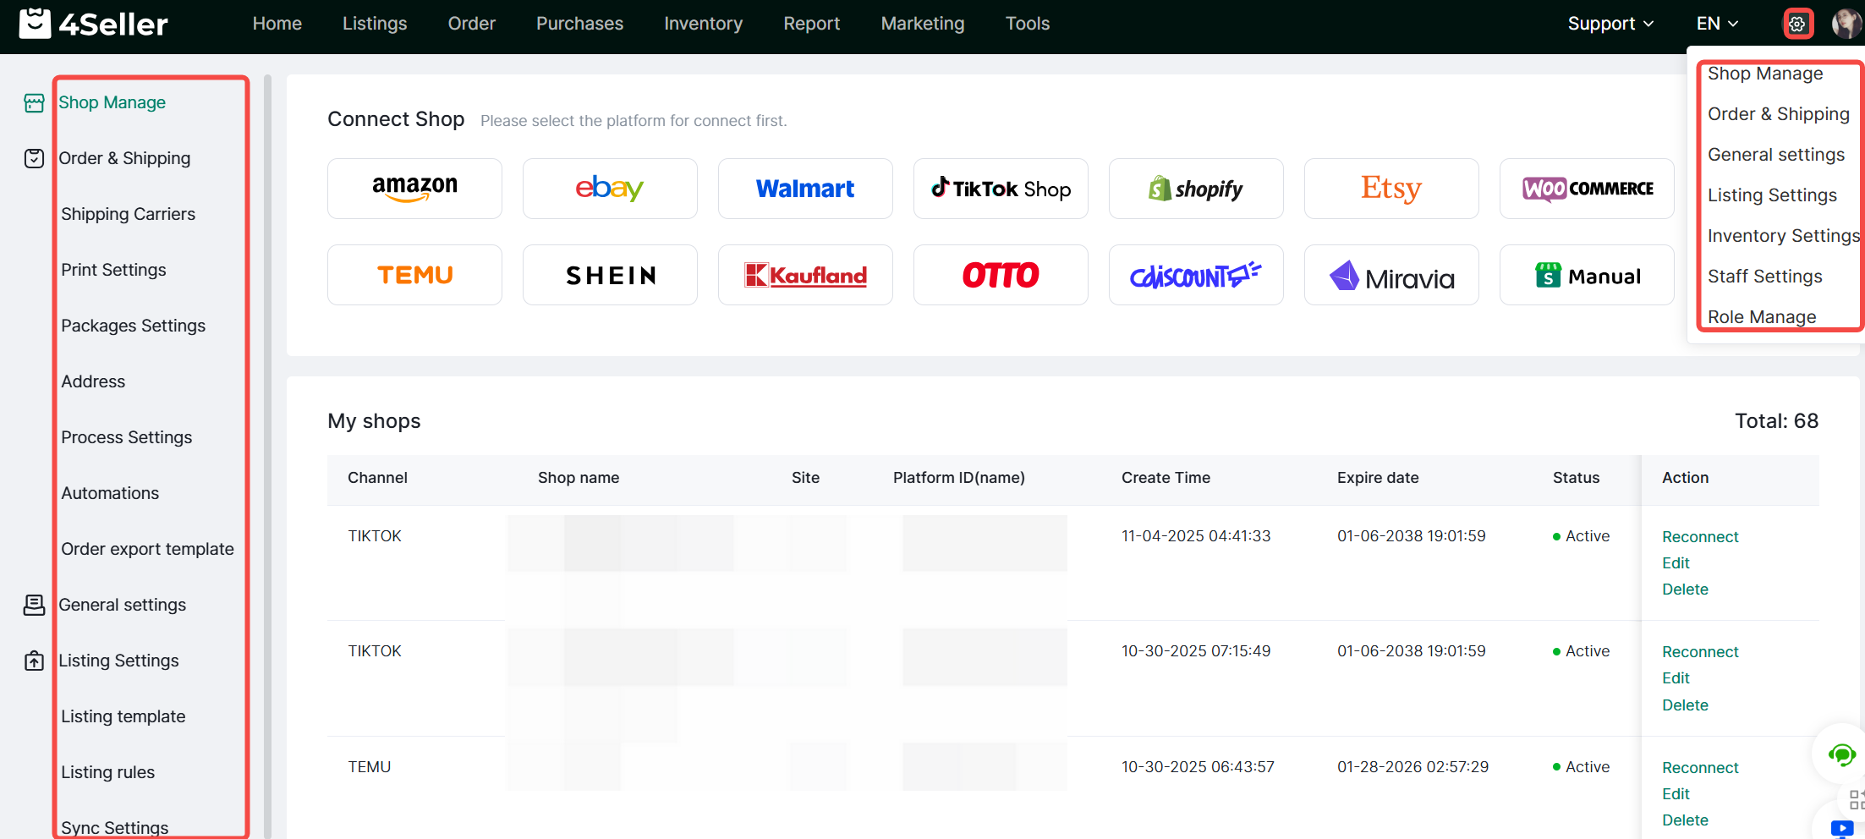This screenshot has width=1865, height=839.
Task: Open the user profile avatar
Action: click(x=1846, y=24)
